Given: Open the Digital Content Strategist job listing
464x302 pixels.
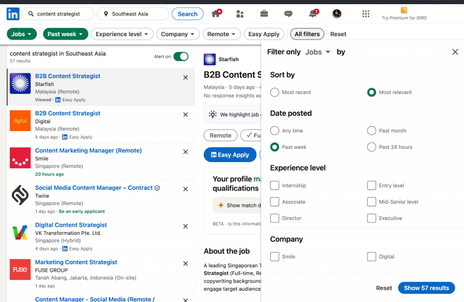Looking at the screenshot, I should point(71,225).
